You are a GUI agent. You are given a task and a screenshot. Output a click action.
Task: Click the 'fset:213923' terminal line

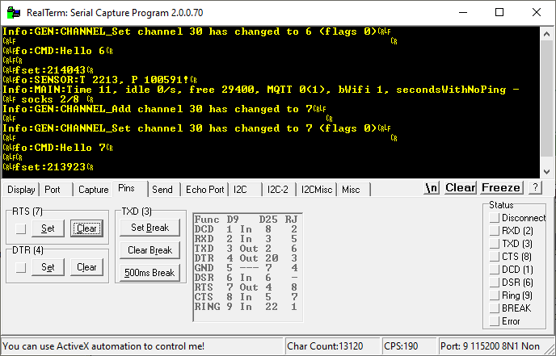[48, 167]
